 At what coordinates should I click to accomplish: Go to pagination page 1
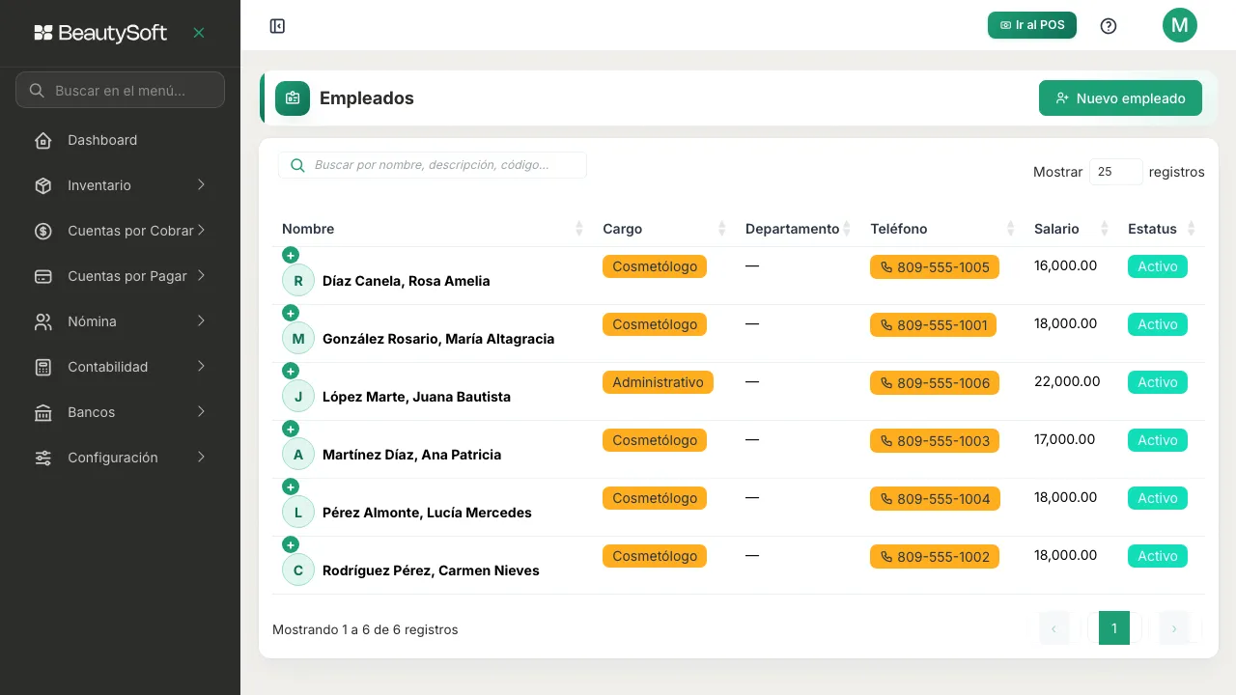[x=1114, y=628]
